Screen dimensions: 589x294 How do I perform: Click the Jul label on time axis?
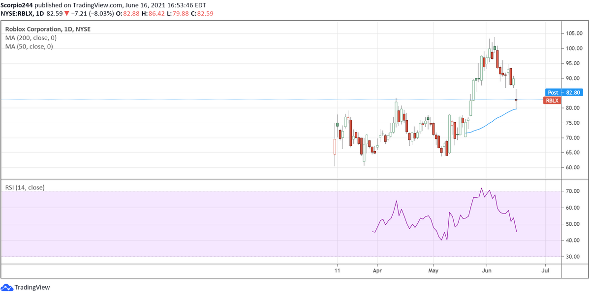click(546, 270)
